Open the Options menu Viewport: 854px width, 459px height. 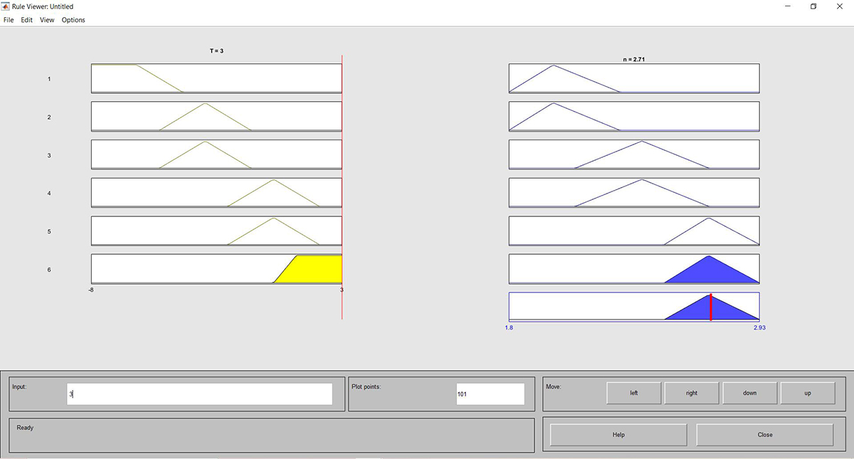pos(73,20)
